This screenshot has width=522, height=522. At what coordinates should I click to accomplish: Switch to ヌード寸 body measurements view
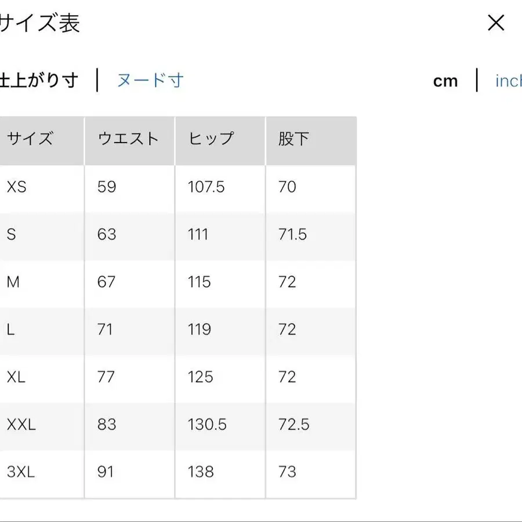150,81
